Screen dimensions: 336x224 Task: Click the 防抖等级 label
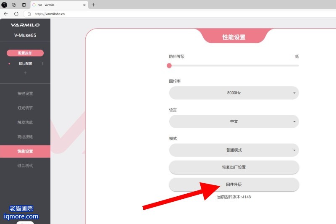click(x=176, y=56)
